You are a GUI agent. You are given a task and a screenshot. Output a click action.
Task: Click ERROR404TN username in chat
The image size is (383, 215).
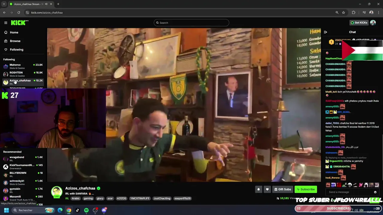341,167
